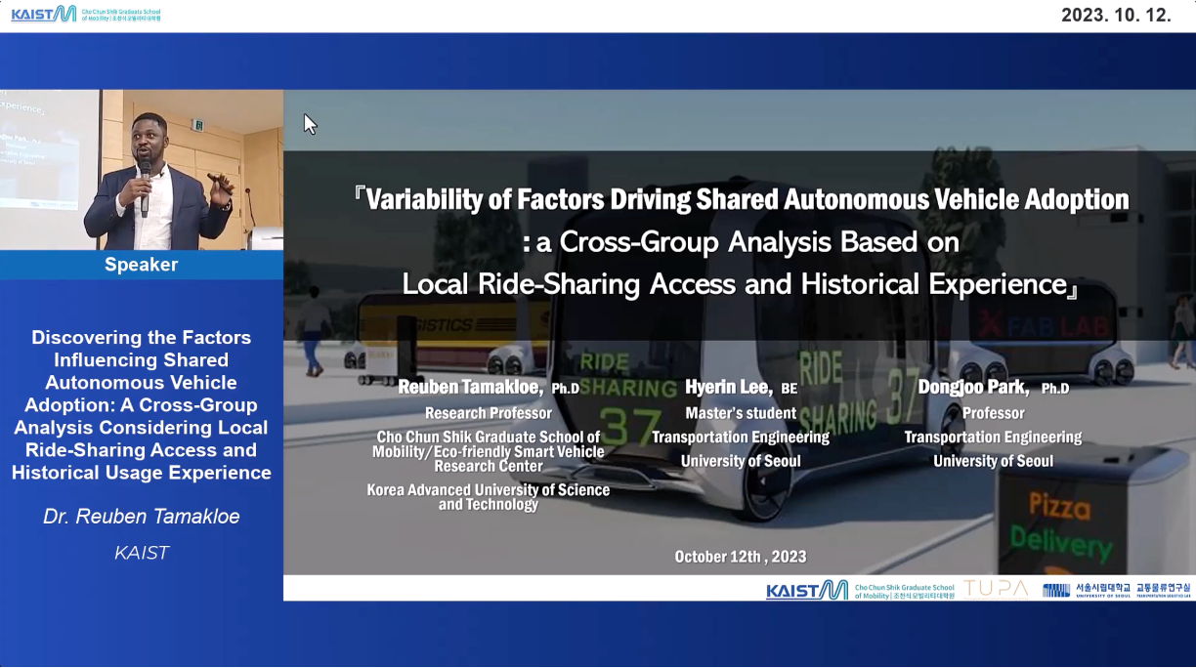This screenshot has width=1196, height=668.
Task: Click the University of Seoul logo
Action: (1086, 590)
